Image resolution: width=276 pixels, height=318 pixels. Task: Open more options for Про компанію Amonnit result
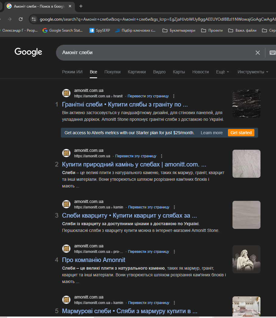[174, 252]
